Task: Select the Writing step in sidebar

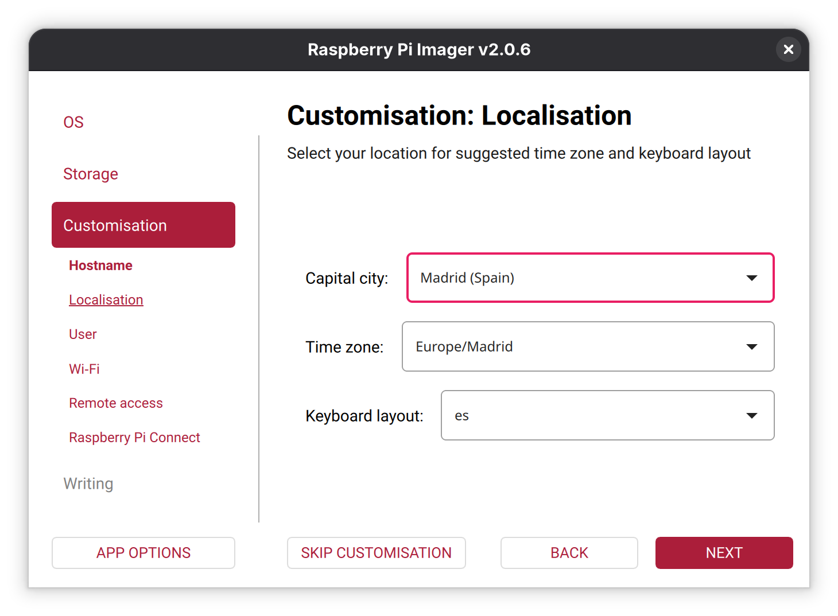Action: tap(88, 484)
